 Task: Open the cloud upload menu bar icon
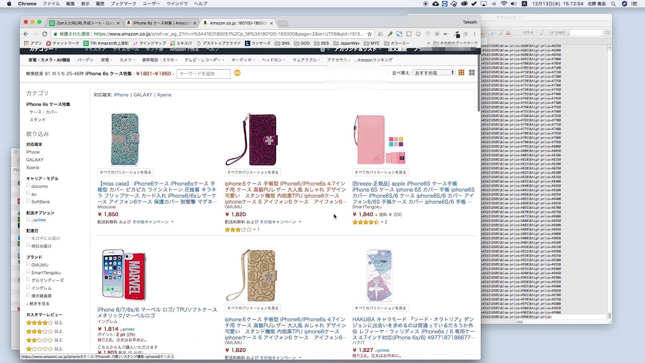coord(435,4)
